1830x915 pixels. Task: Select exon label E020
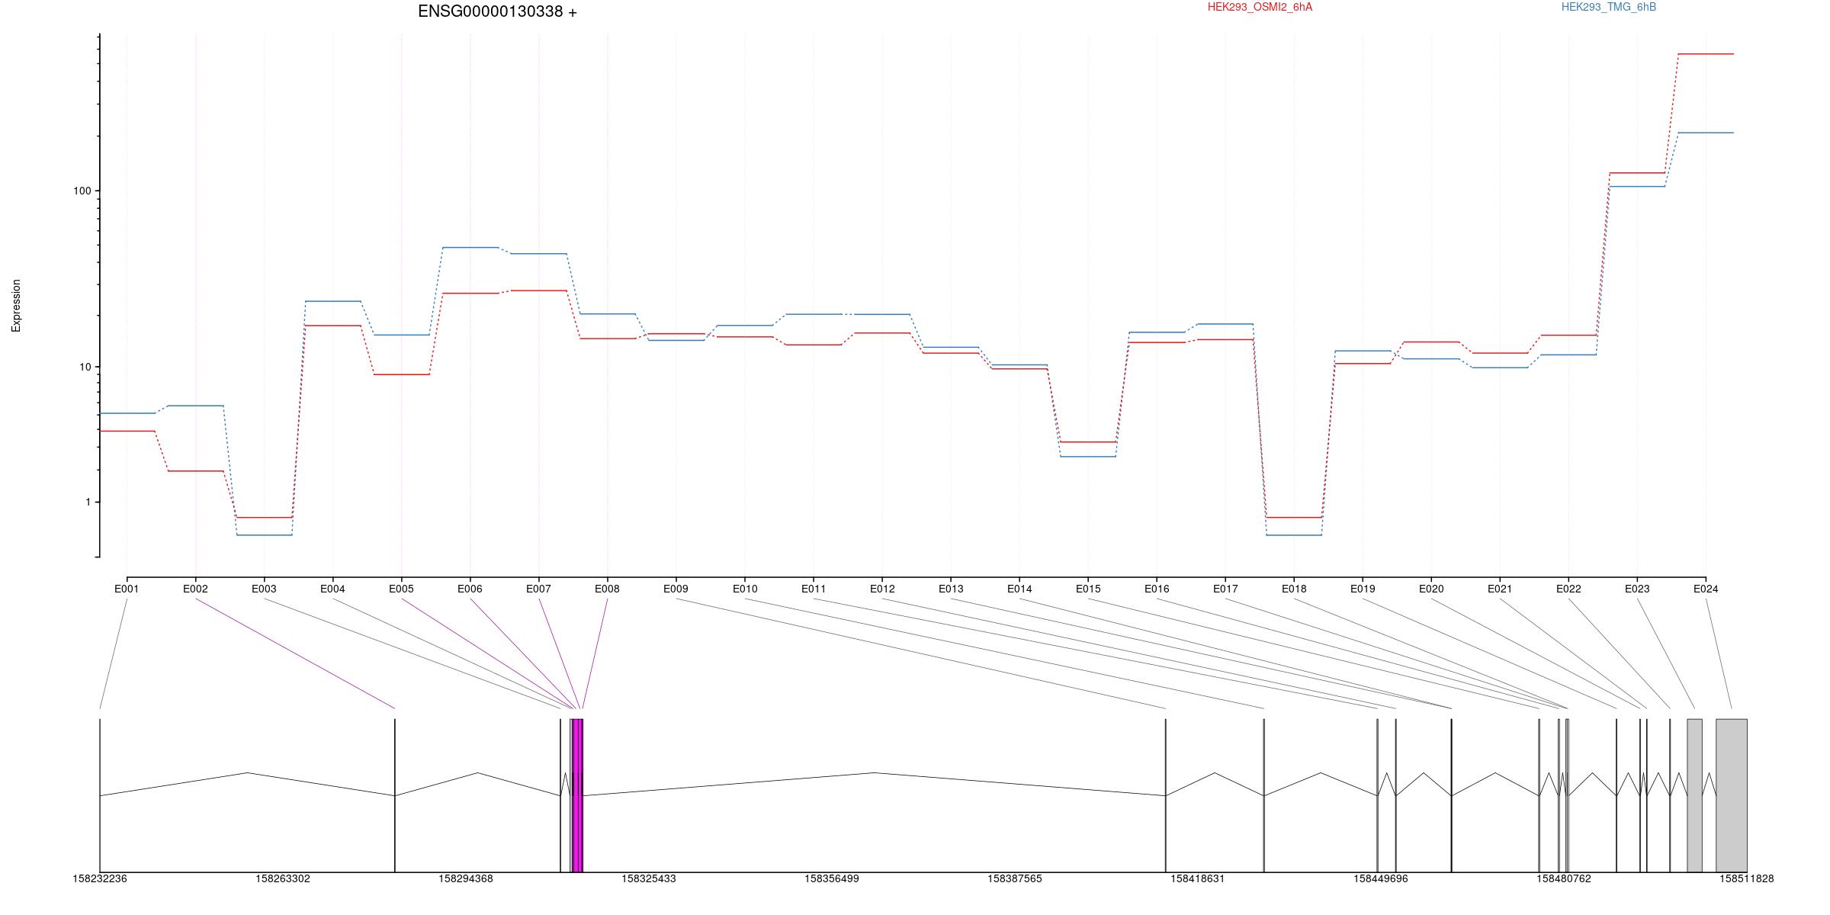click(x=1431, y=589)
